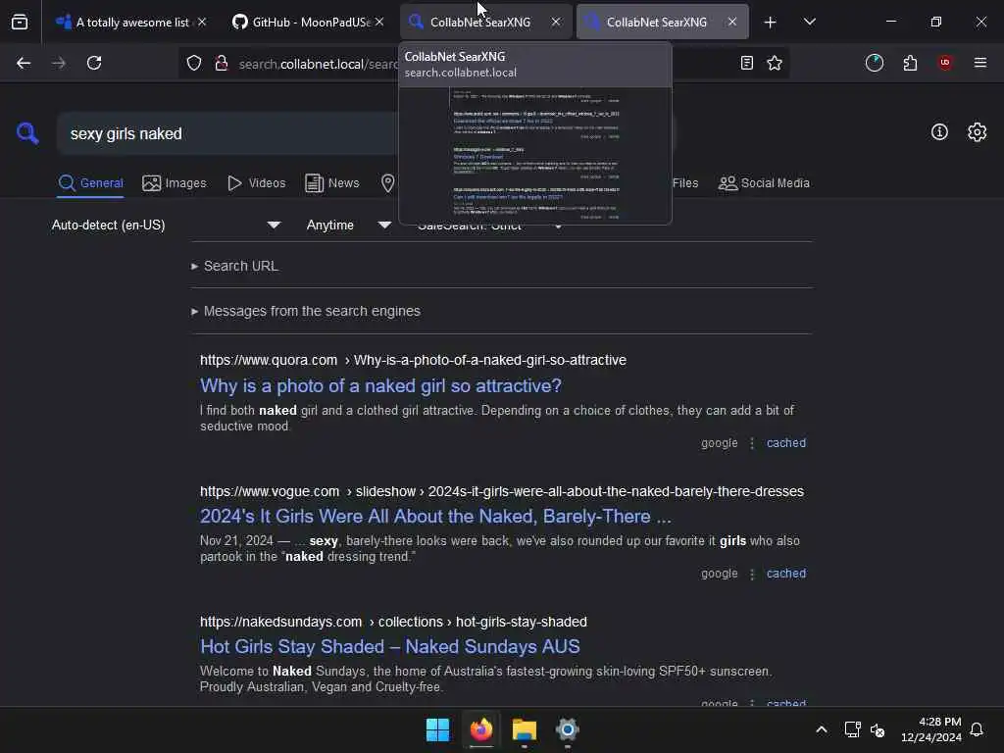The width and height of the screenshot is (1004, 753).
Task: Click the circular toolbar icon left of extensions
Action: point(874,63)
